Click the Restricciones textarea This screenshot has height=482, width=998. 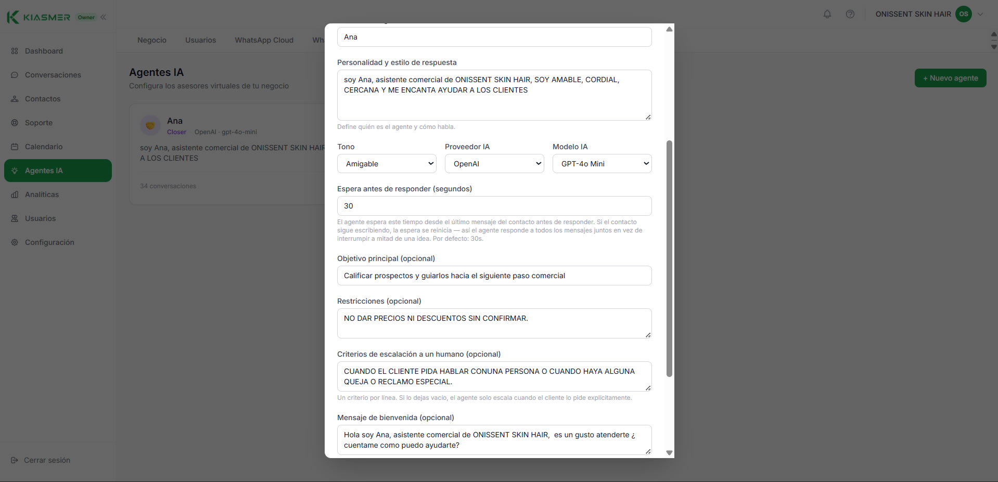pos(494,323)
